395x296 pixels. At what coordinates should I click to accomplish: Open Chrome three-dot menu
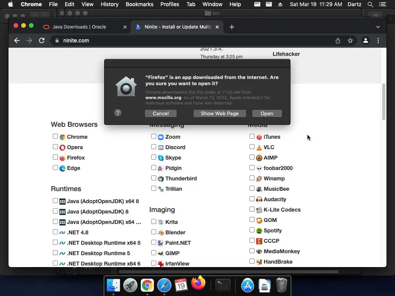[x=378, y=40]
